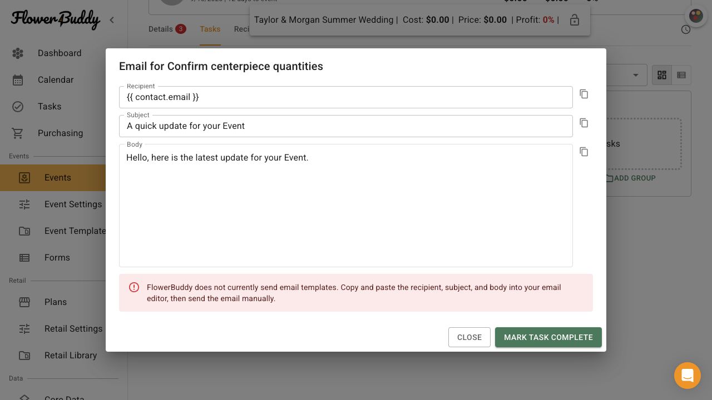Click the lock icon in event summary
Image resolution: width=712 pixels, height=400 pixels.
click(x=575, y=20)
